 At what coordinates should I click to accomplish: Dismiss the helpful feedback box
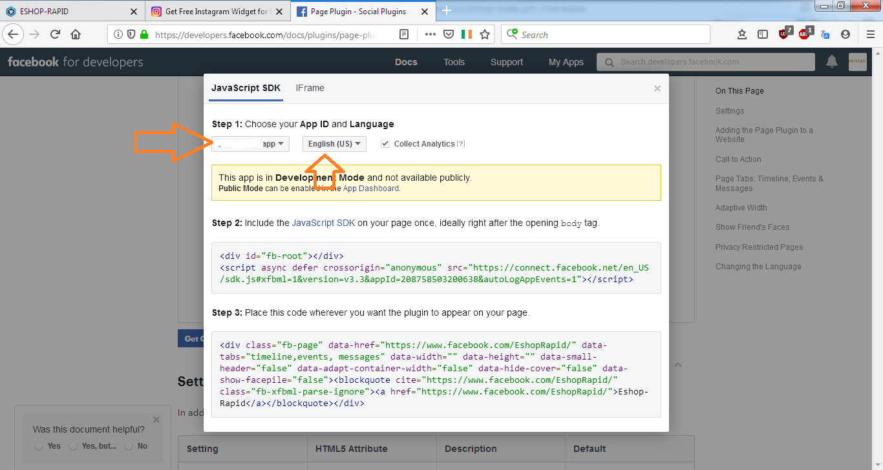click(x=156, y=420)
